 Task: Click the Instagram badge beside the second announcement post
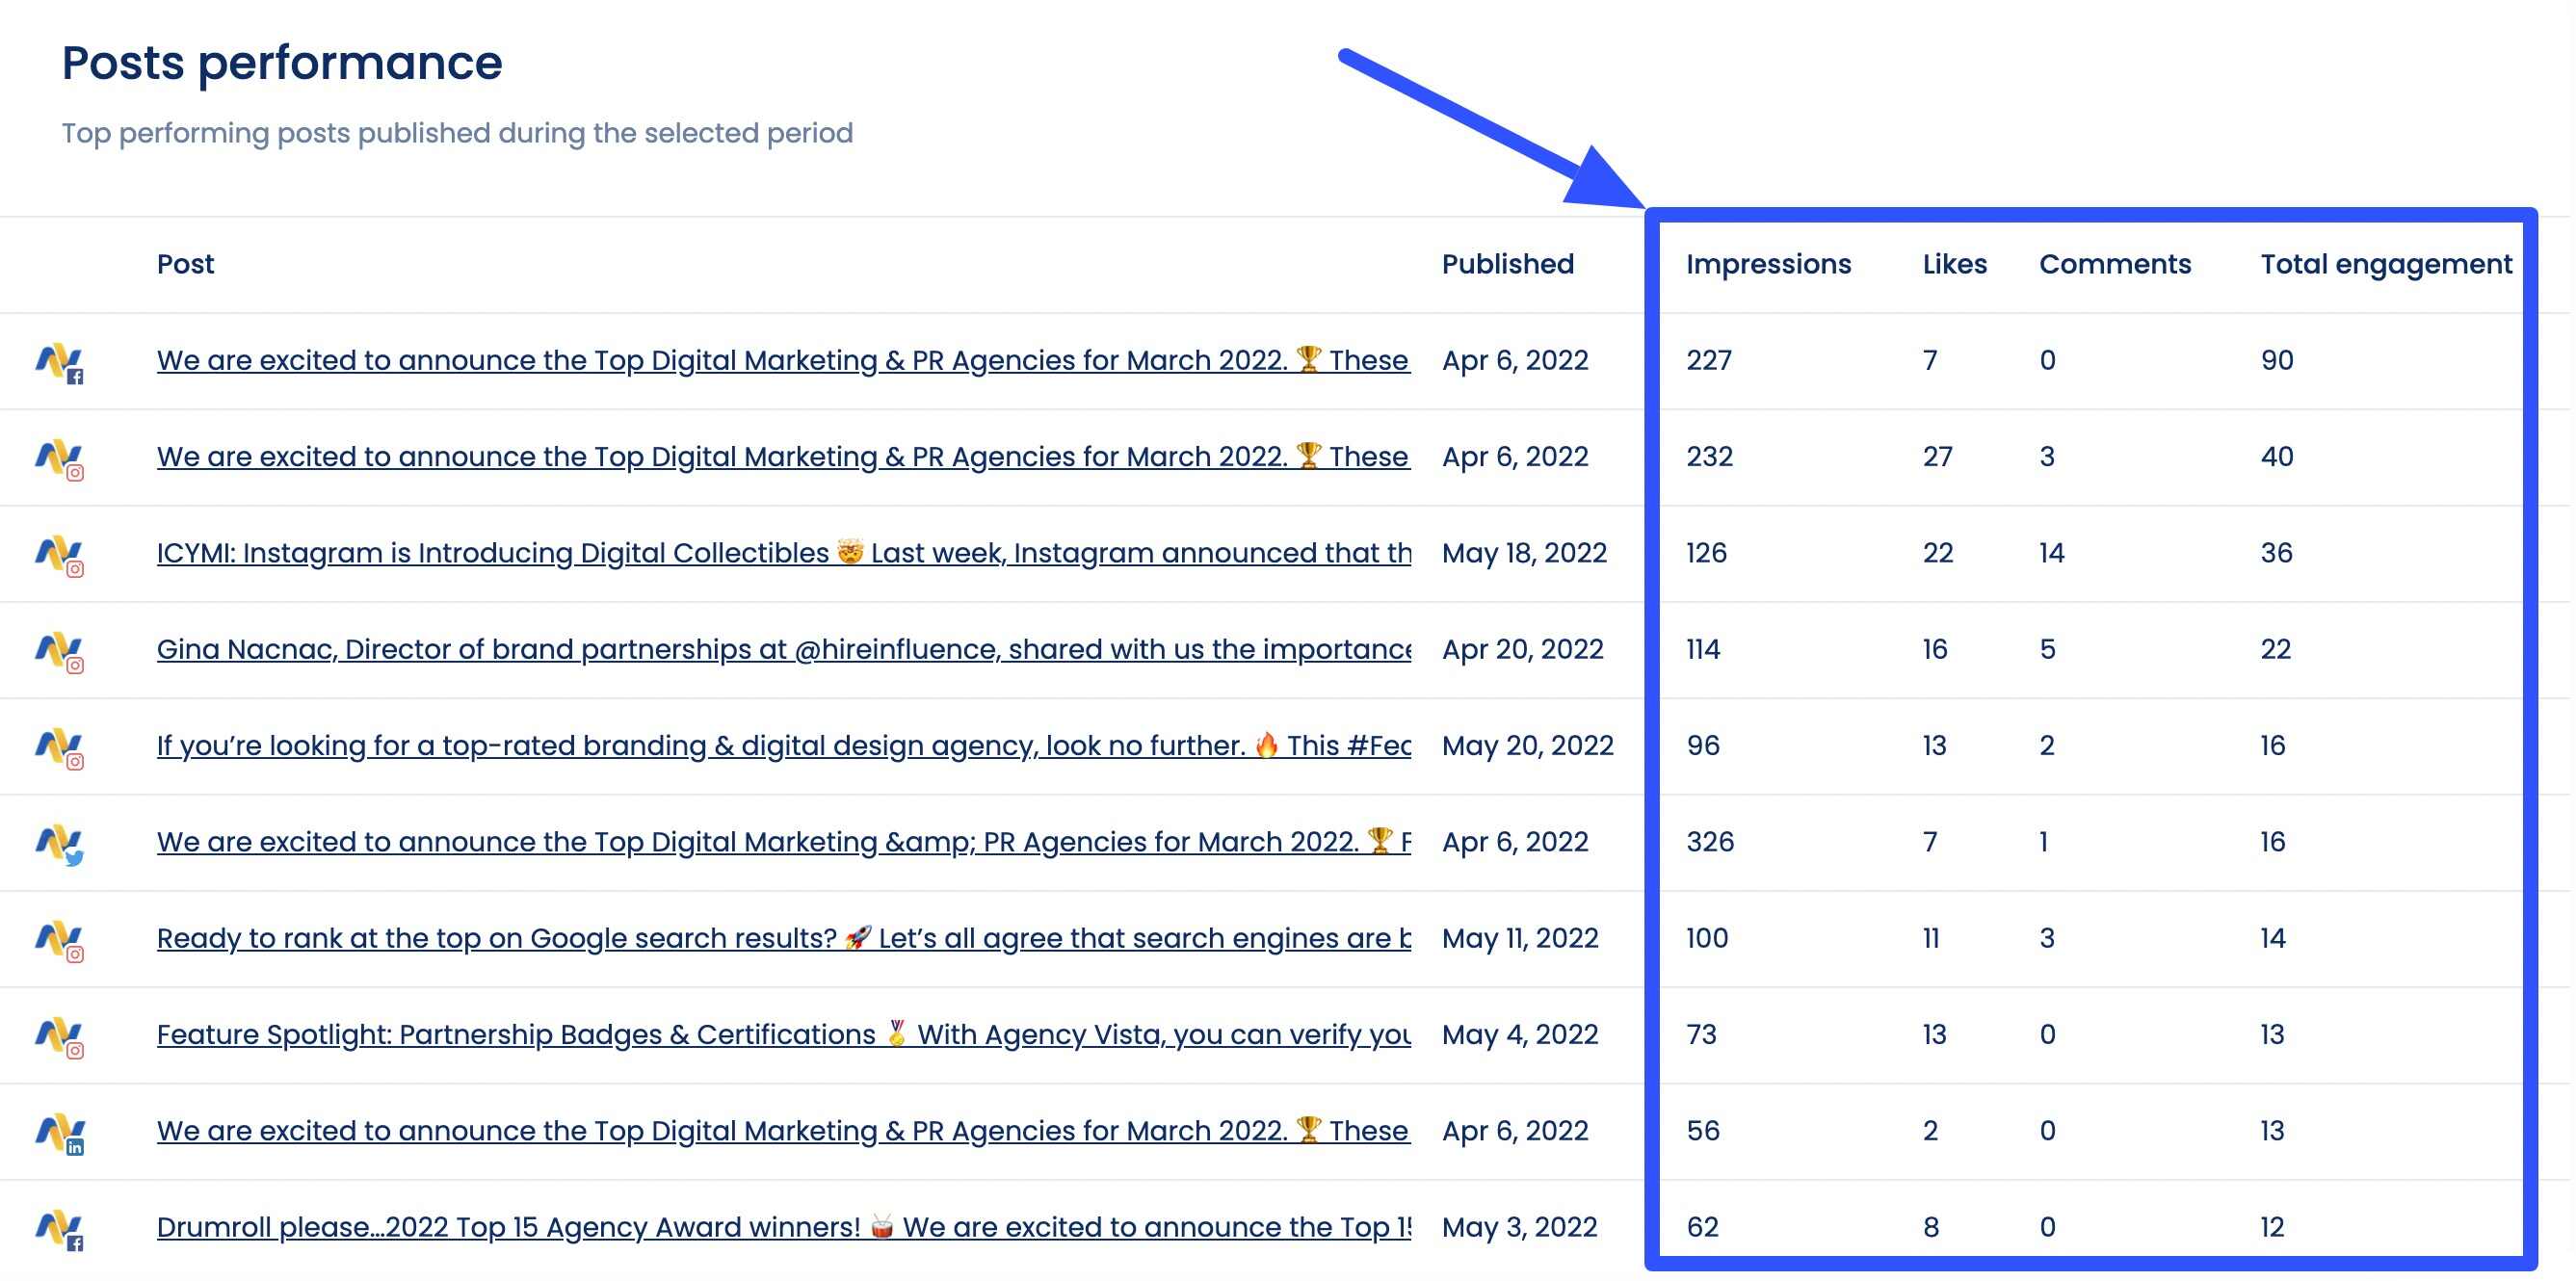click(x=78, y=474)
